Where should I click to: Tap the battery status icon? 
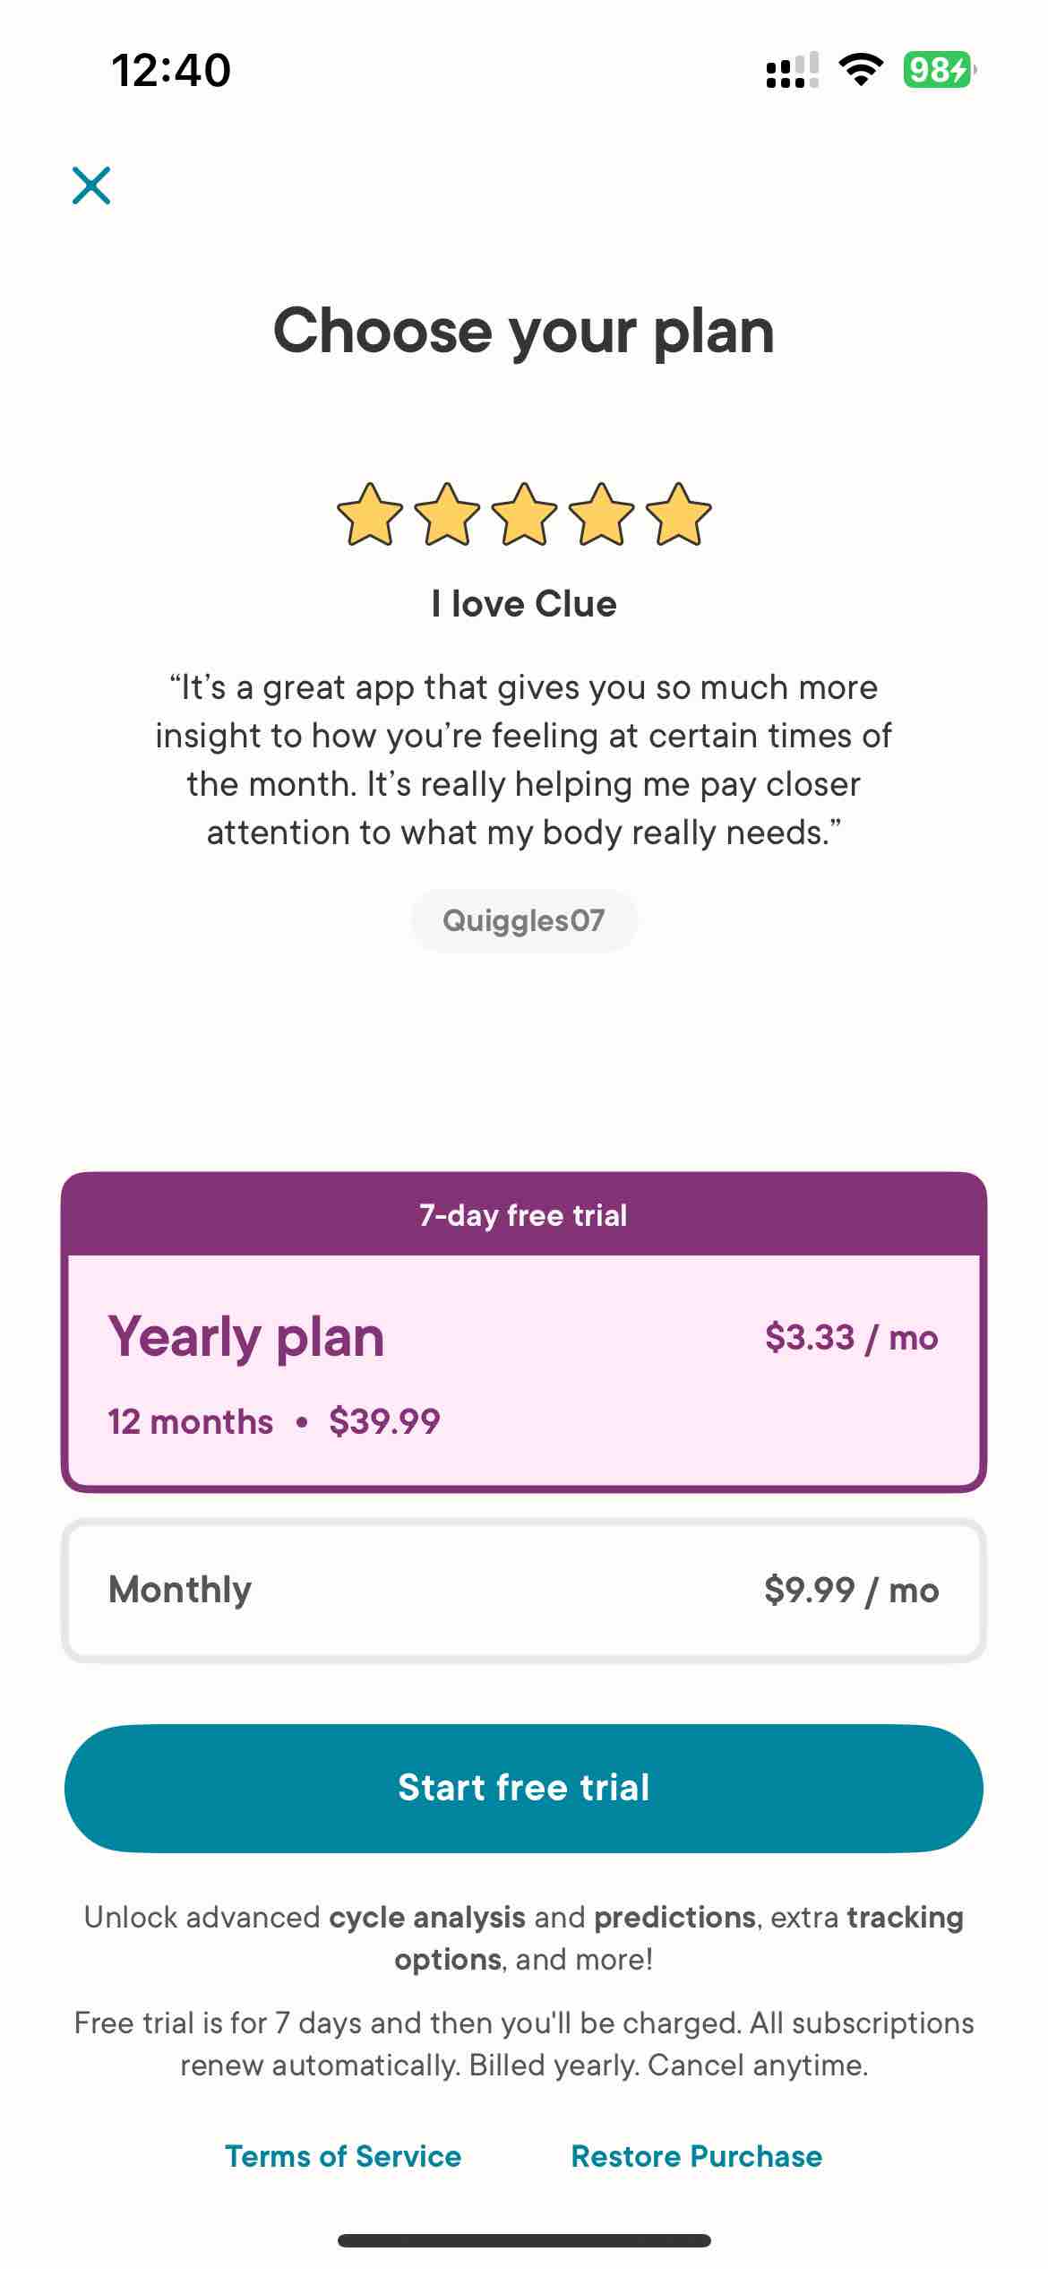click(x=939, y=69)
